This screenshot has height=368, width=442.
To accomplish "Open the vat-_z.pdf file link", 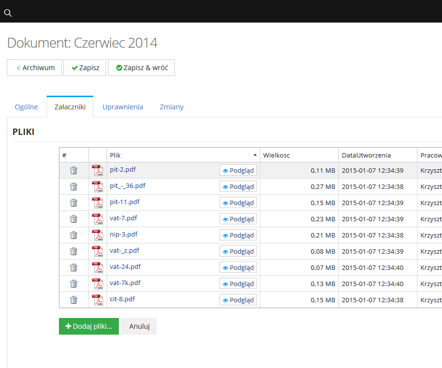I will (125, 251).
